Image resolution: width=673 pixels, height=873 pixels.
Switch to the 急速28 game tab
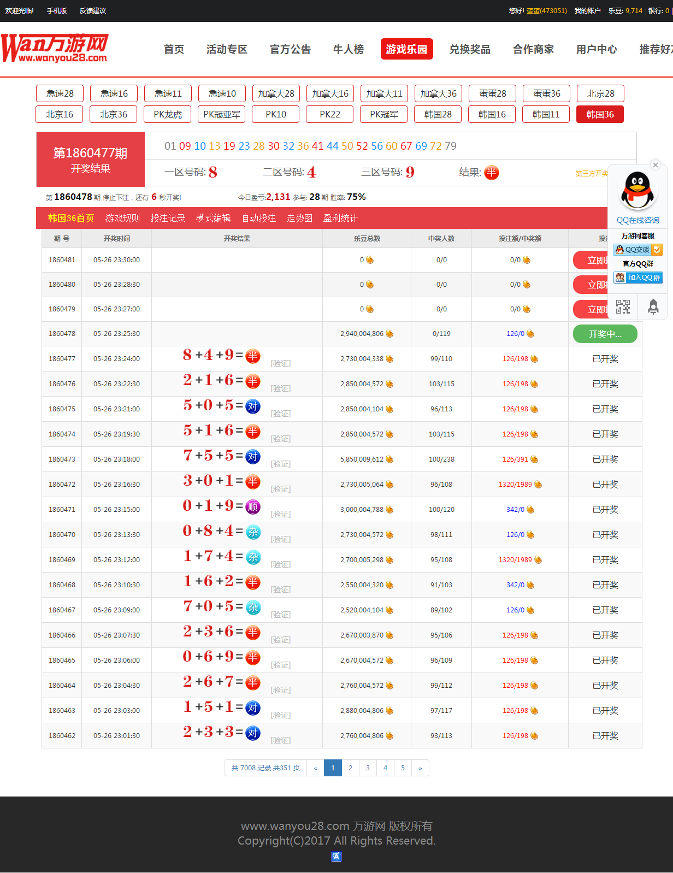click(60, 93)
